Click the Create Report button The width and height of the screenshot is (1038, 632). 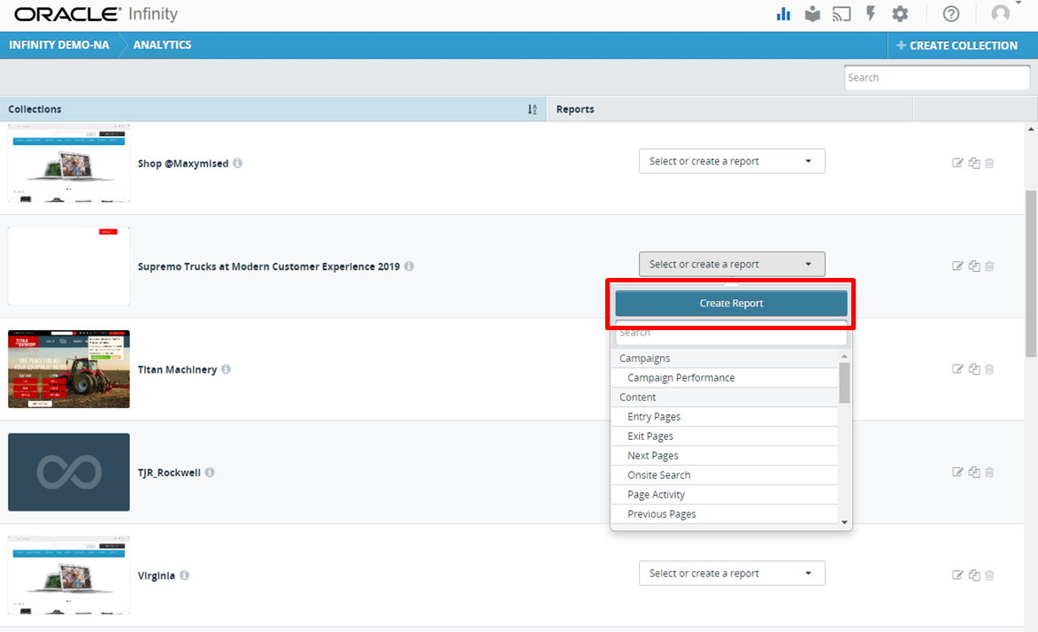tap(731, 304)
